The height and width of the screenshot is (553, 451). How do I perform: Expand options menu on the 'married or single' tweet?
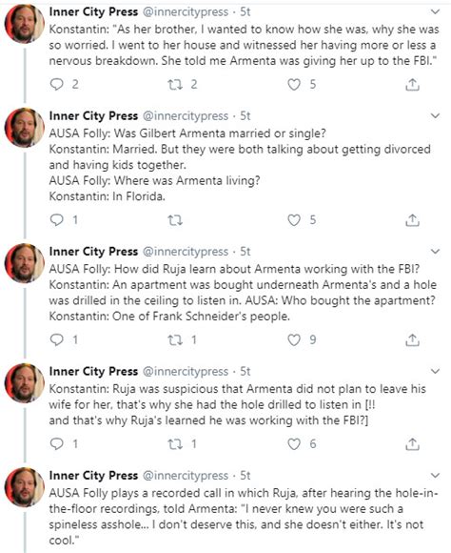436,115
